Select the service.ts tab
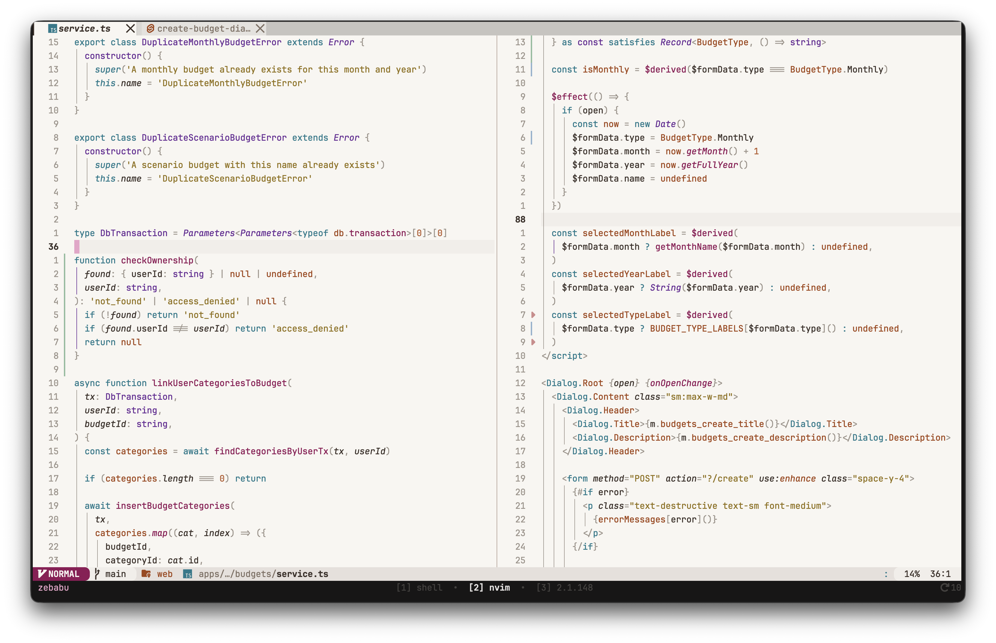The height and width of the screenshot is (643, 996). tap(84, 28)
